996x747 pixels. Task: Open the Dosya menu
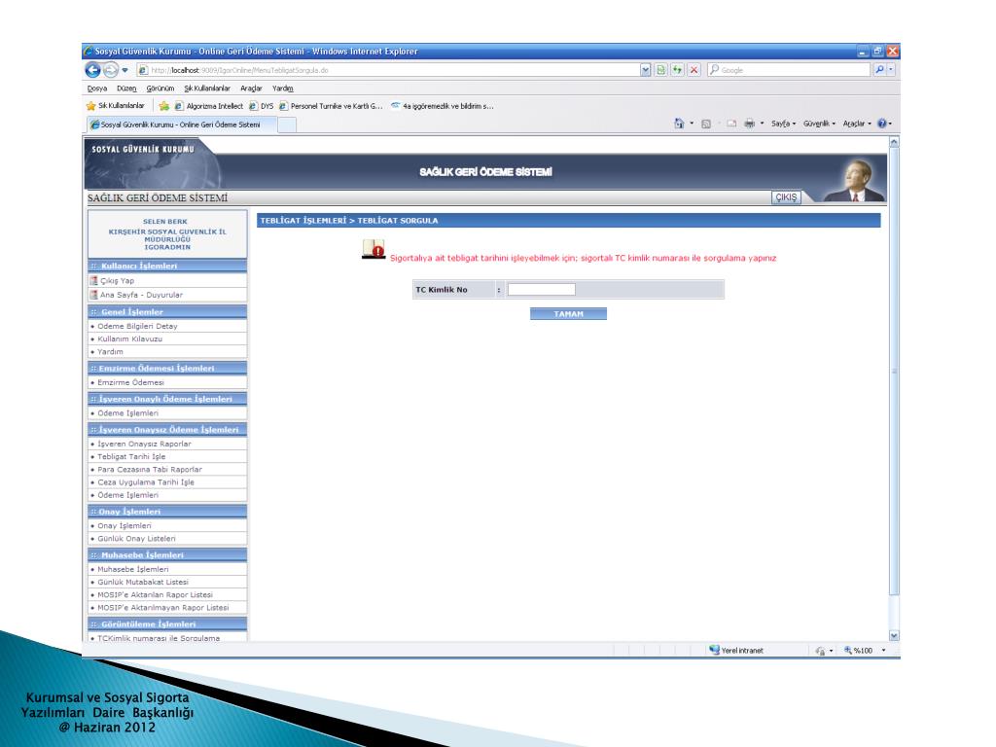tap(97, 89)
